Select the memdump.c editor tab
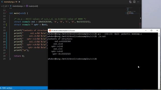The height and width of the screenshot is (90, 161). click(x=10, y=2)
